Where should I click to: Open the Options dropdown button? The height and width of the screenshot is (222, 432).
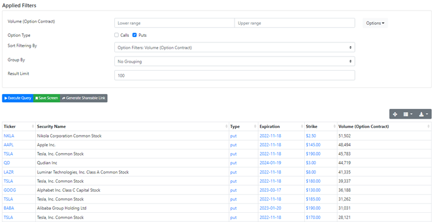[375, 23]
